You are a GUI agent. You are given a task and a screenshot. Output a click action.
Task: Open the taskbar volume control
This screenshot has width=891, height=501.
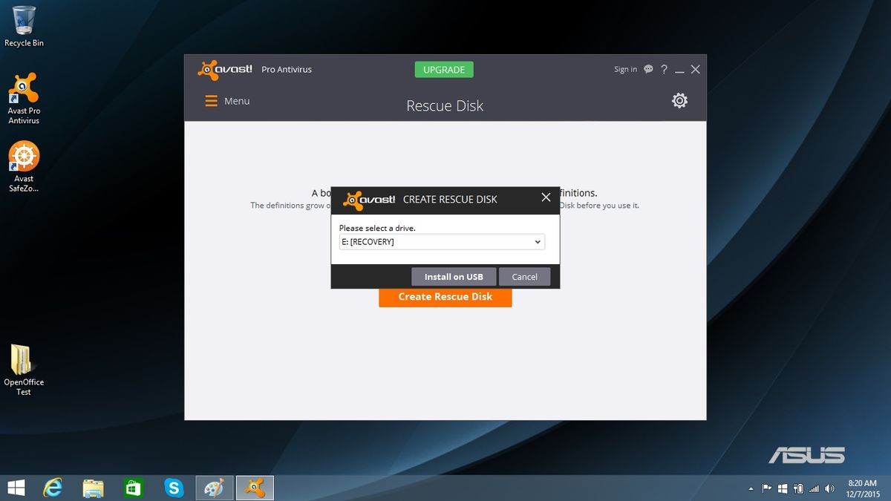[829, 489]
